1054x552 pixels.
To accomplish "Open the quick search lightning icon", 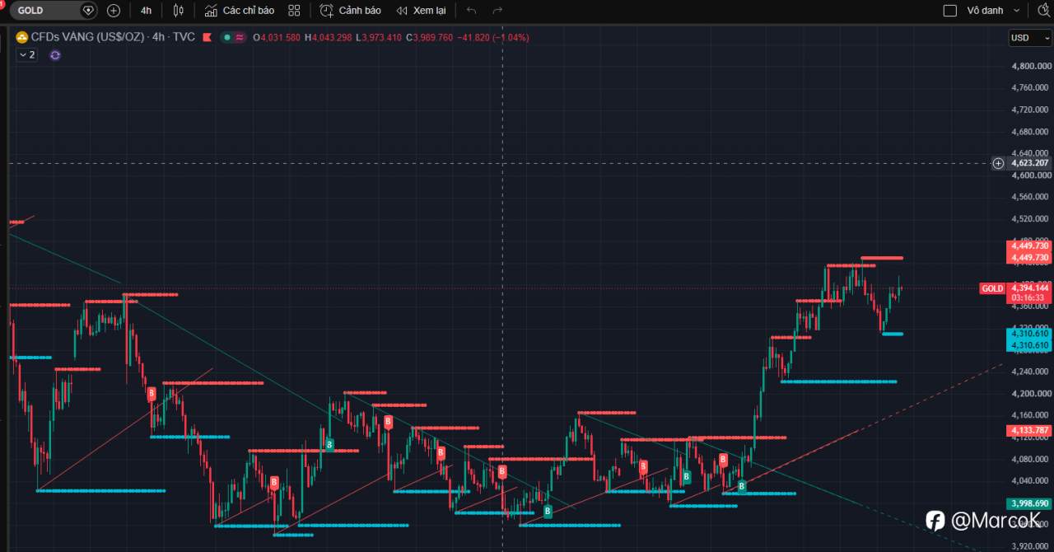I will 1045,11.
